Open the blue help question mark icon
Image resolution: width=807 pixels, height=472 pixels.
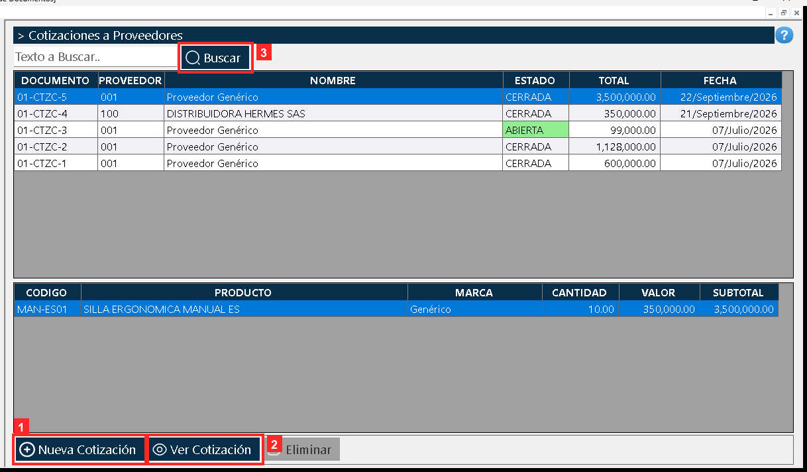click(x=784, y=35)
